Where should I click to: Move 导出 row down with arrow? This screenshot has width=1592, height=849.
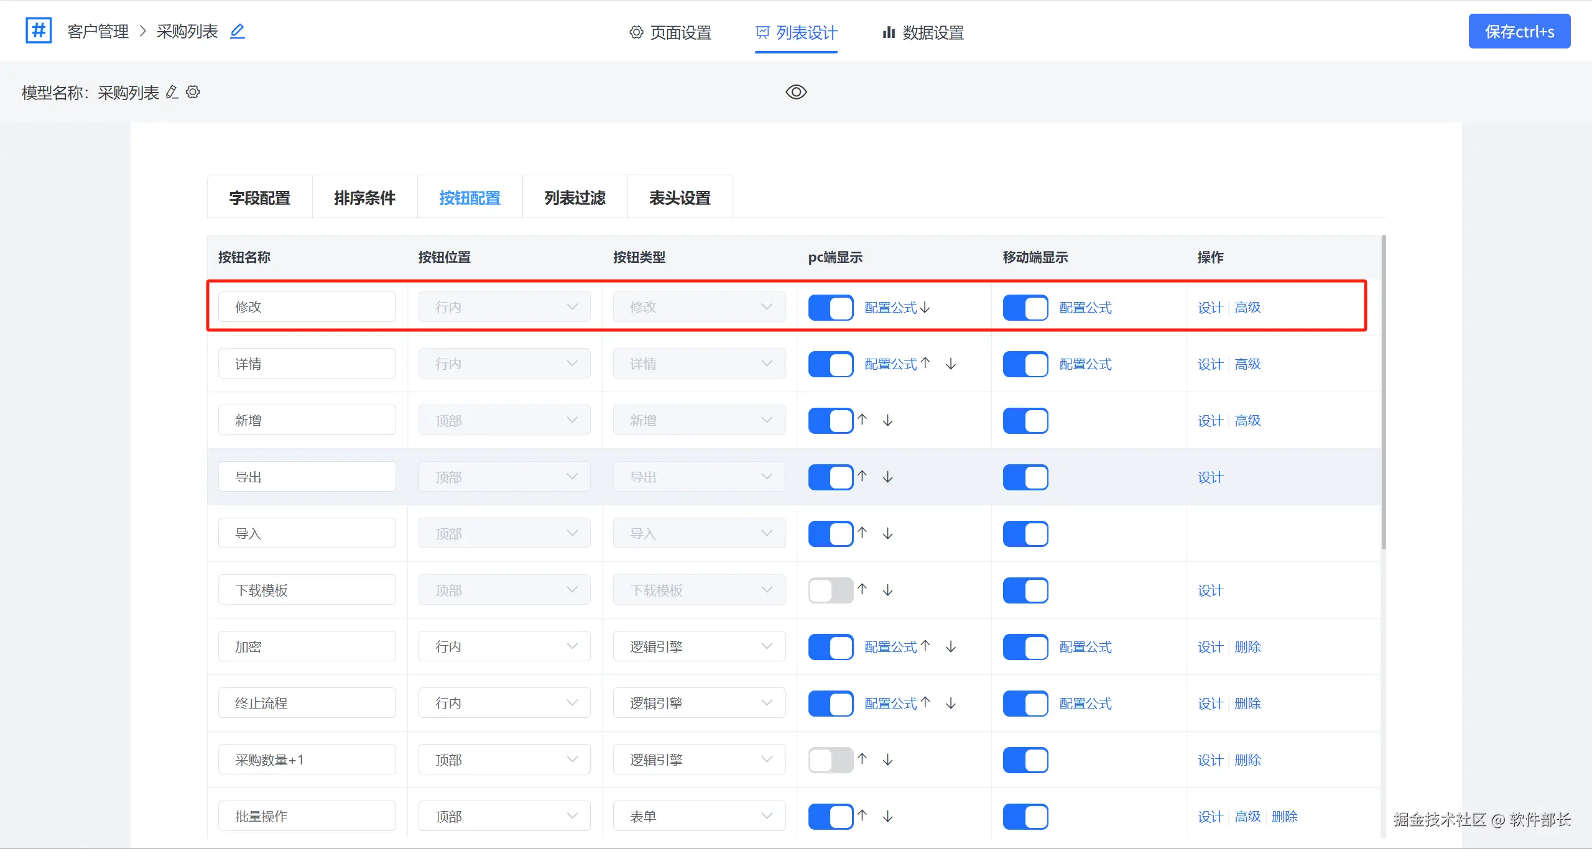tap(888, 477)
